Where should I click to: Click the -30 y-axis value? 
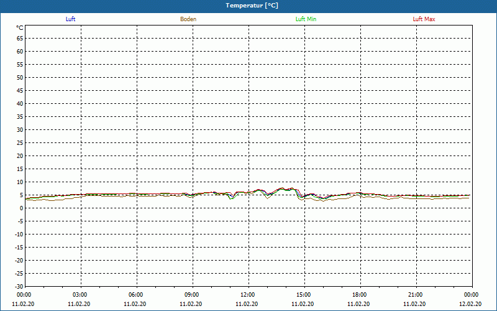tap(19, 286)
